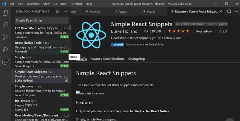This screenshot has height=121, width=240.
Task: Open the Repository link
Action: tap(204, 31)
